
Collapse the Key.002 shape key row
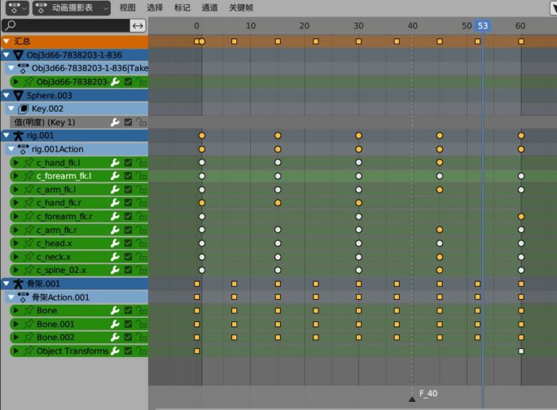coord(11,108)
